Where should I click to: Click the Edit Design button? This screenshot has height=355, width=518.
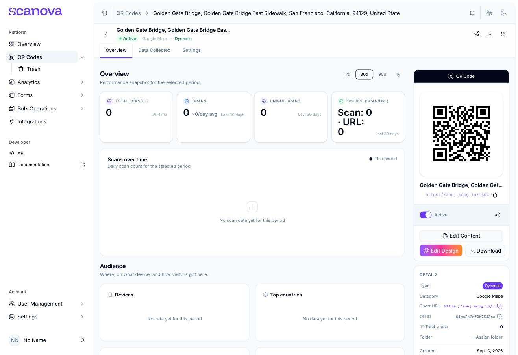[x=441, y=251]
